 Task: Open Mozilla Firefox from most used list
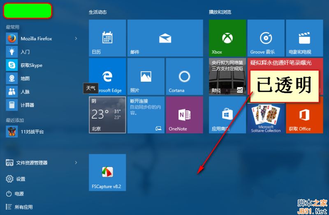click(36, 39)
